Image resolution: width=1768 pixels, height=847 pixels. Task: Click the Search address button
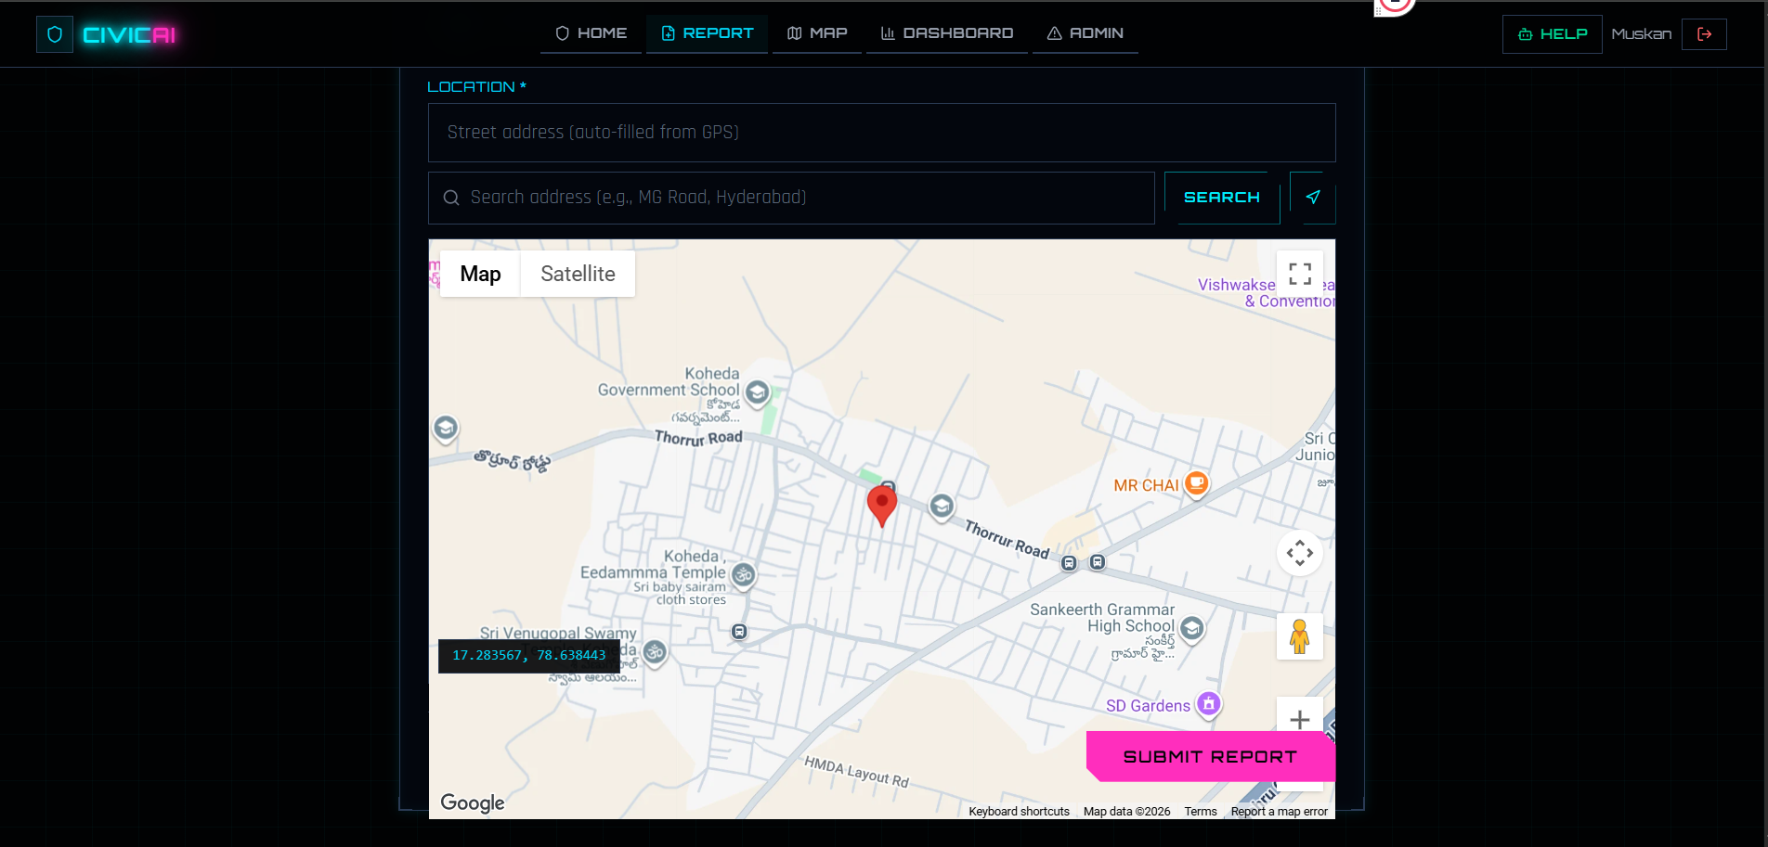coord(1222,198)
